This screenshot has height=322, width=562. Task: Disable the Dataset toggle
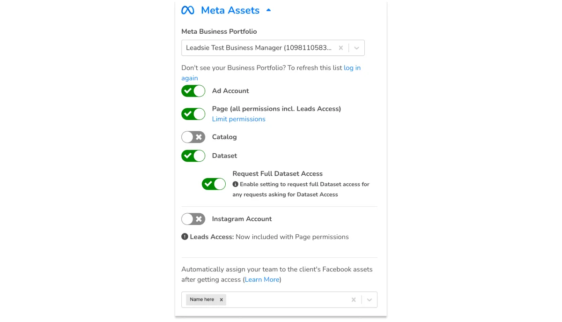click(193, 156)
